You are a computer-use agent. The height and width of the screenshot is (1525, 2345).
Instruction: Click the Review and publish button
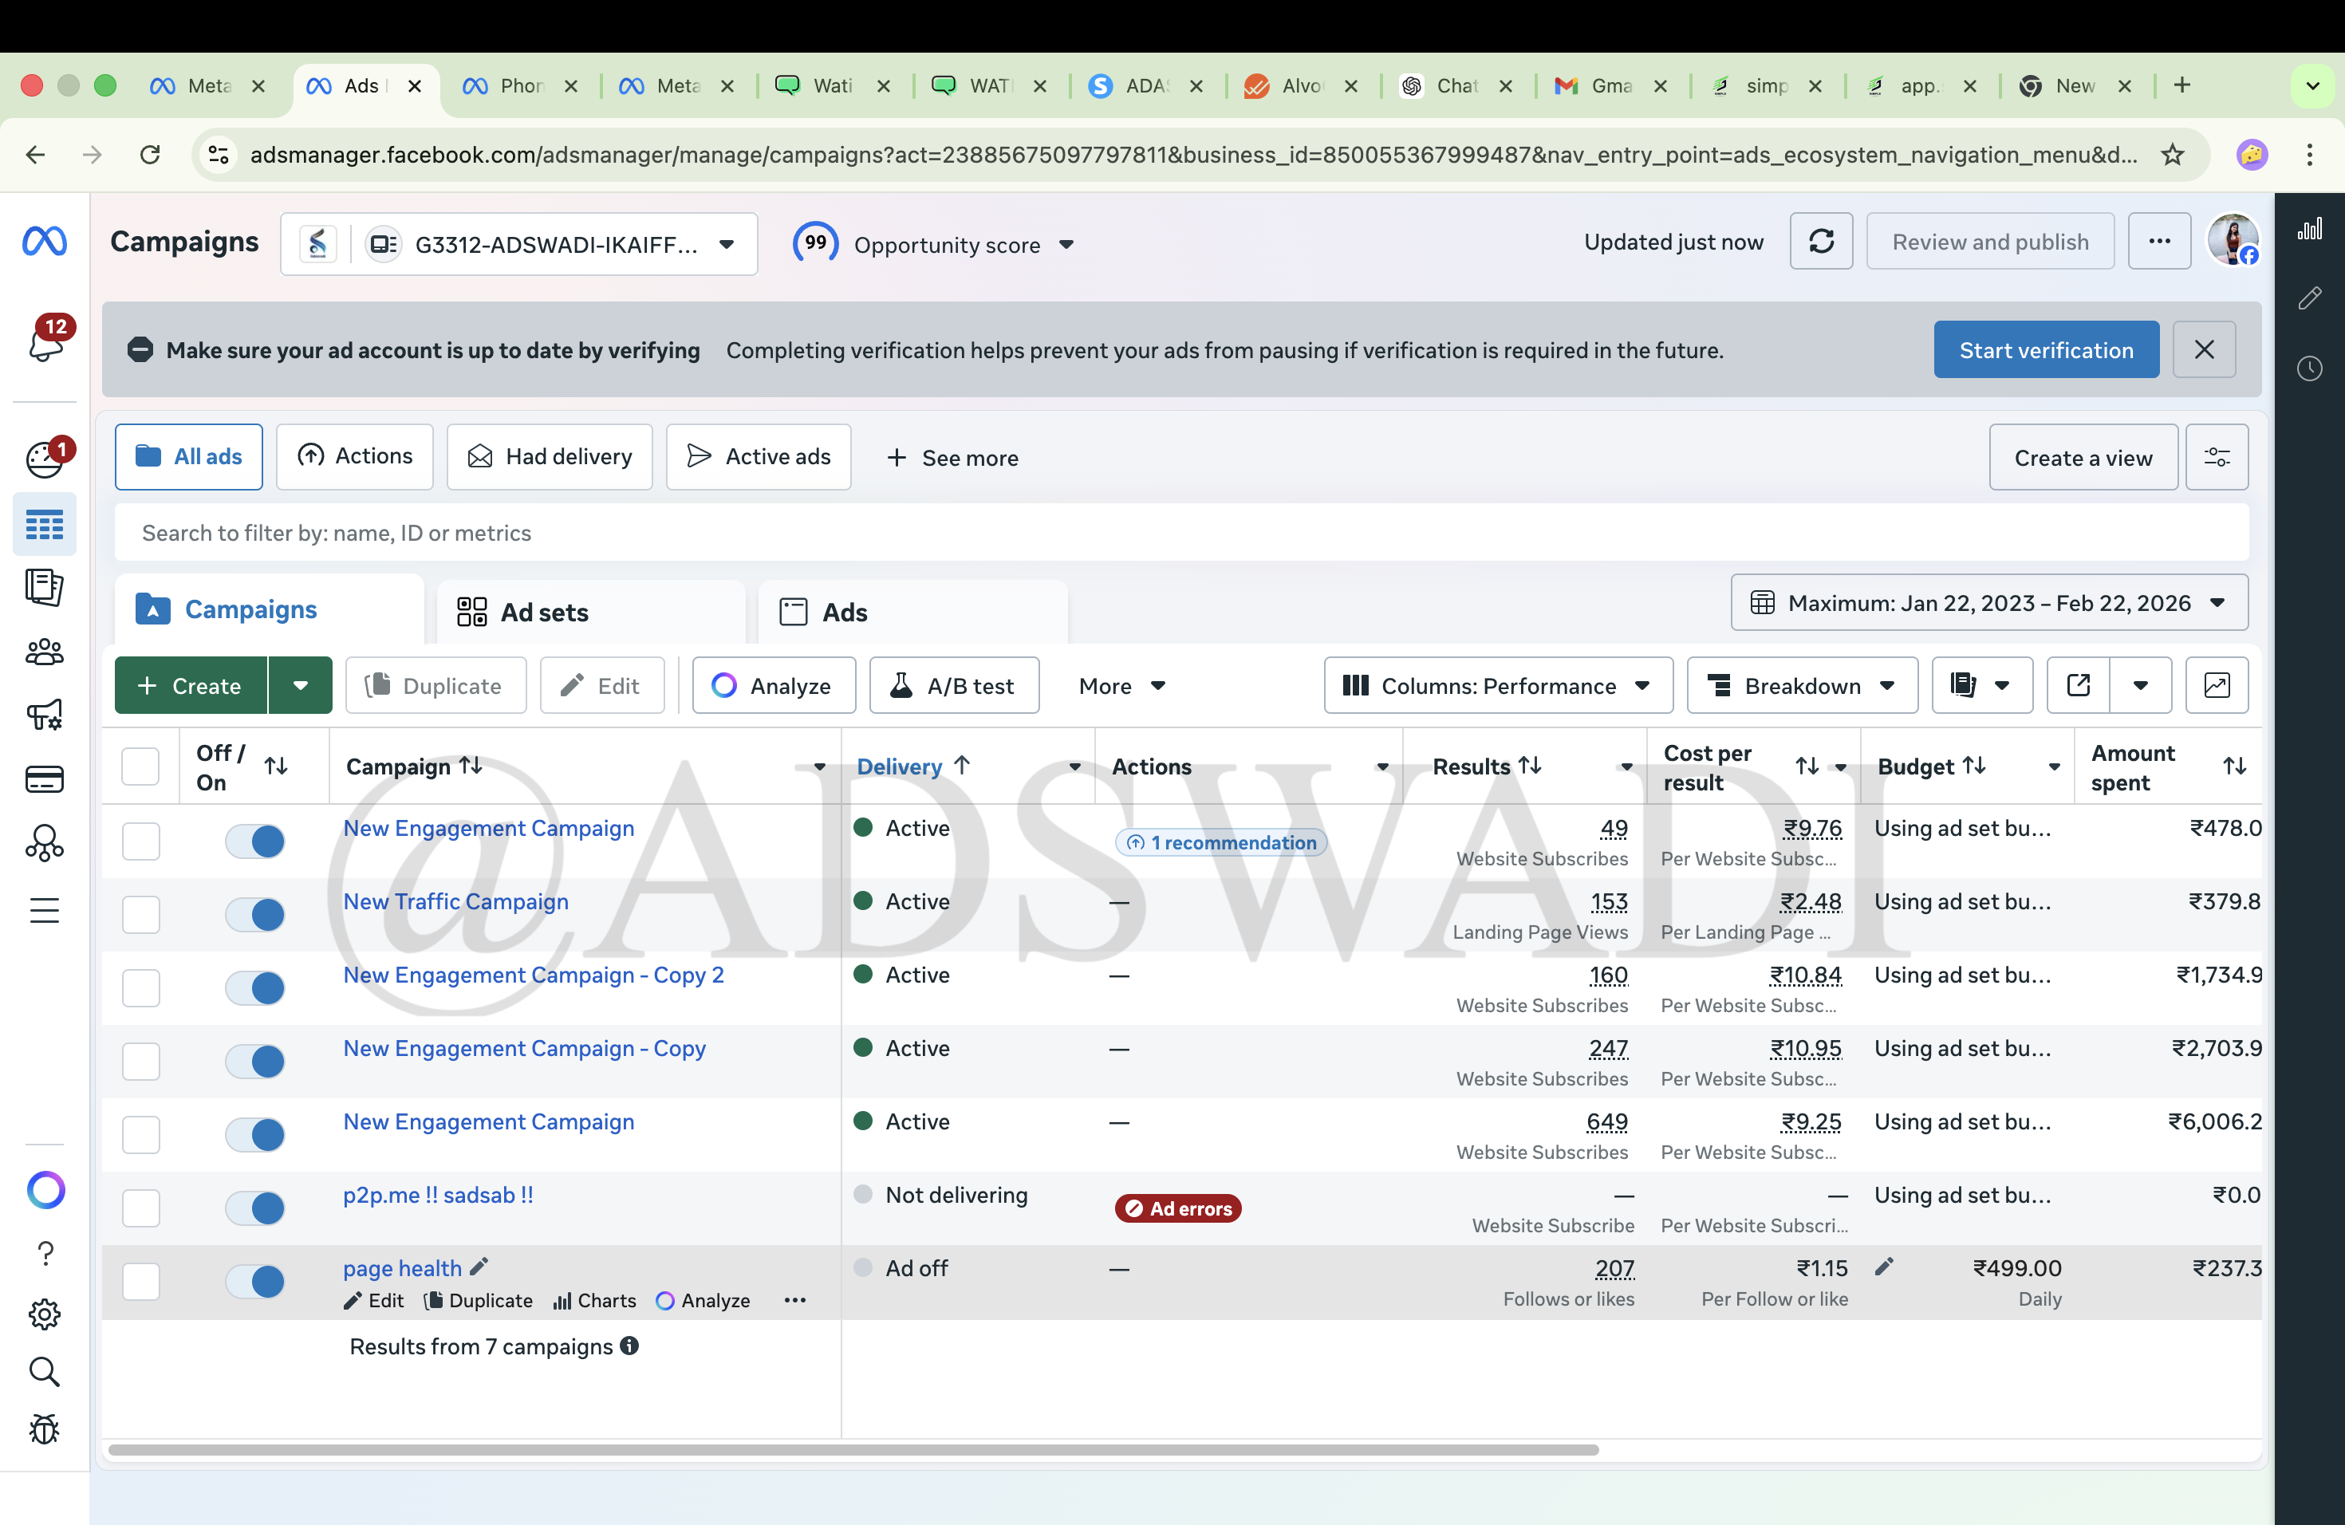(x=1989, y=242)
